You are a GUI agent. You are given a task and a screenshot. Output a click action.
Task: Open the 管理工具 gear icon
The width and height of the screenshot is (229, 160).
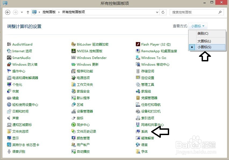pos(138,84)
